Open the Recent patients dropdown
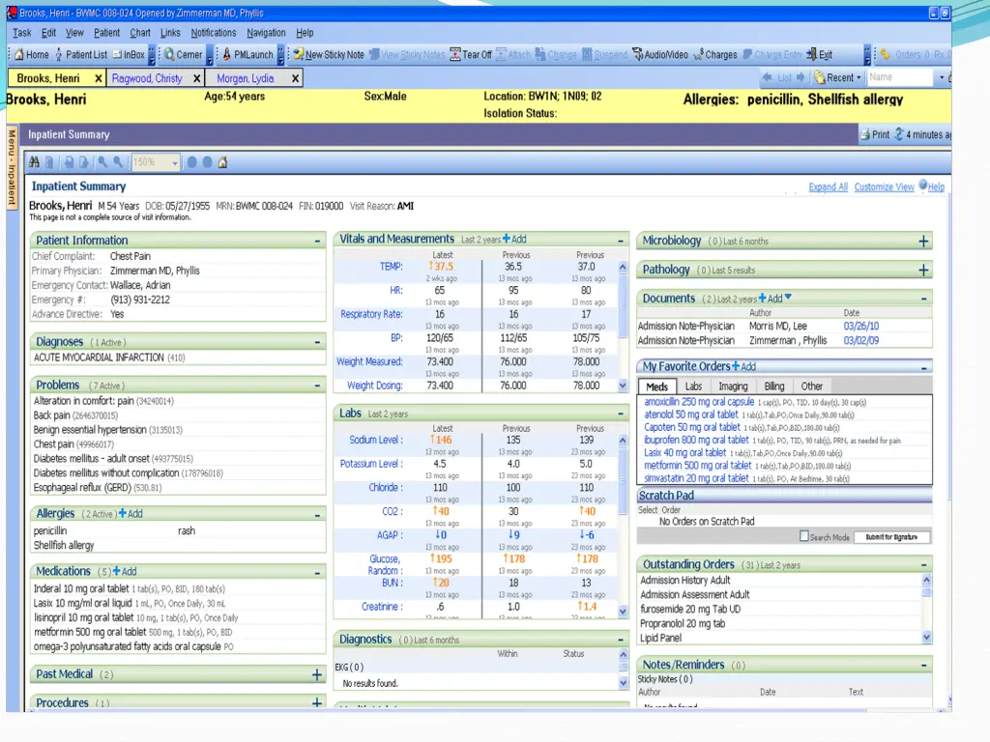Image resolution: width=990 pixels, height=742 pixels. 859,77
